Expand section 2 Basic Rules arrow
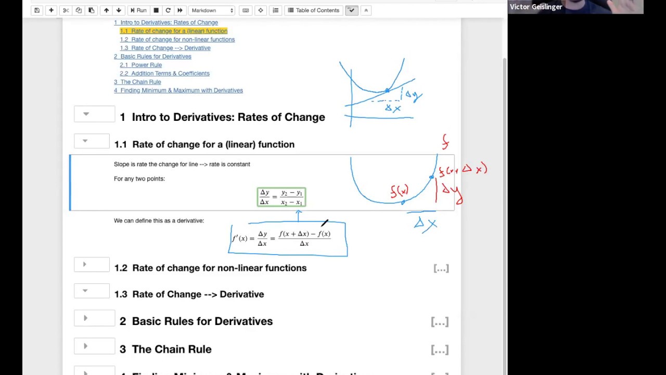Viewport: 666px width, 375px height. tap(85, 318)
